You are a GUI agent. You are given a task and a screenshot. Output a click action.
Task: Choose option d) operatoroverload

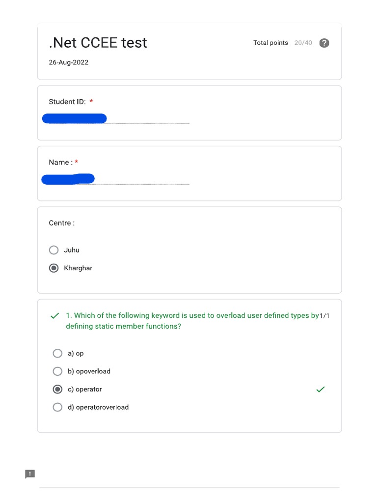pos(57,407)
